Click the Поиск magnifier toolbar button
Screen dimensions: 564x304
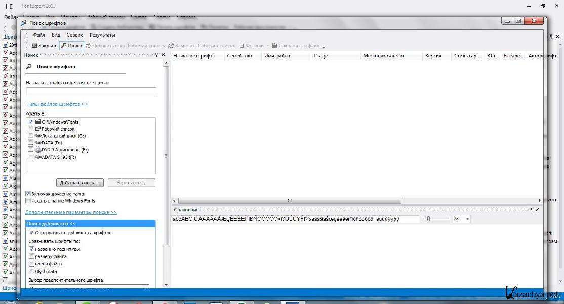tap(71, 46)
